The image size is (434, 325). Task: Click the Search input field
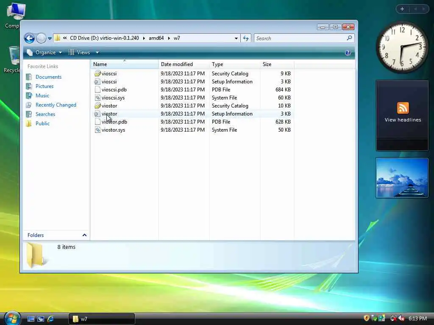tap(300, 38)
